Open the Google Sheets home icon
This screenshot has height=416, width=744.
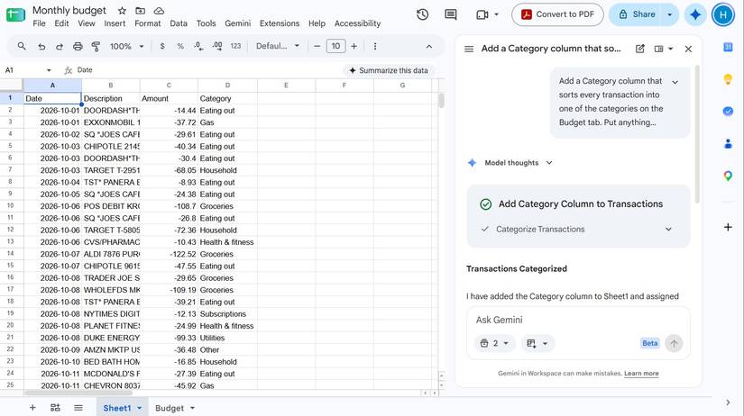[x=15, y=14]
